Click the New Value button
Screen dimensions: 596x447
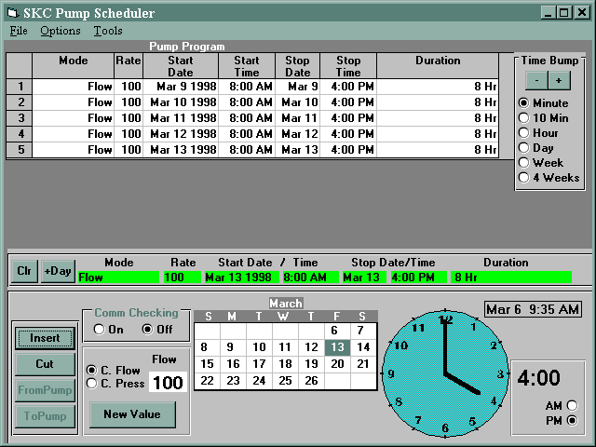[132, 414]
